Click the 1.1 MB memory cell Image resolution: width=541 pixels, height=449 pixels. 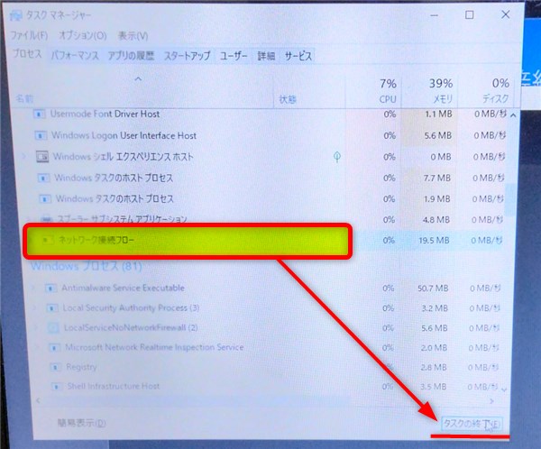[438, 114]
